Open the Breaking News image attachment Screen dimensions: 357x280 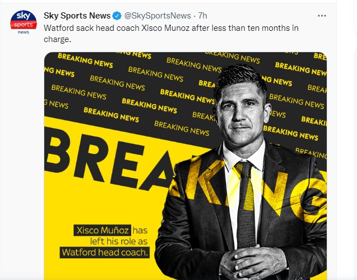click(186, 166)
